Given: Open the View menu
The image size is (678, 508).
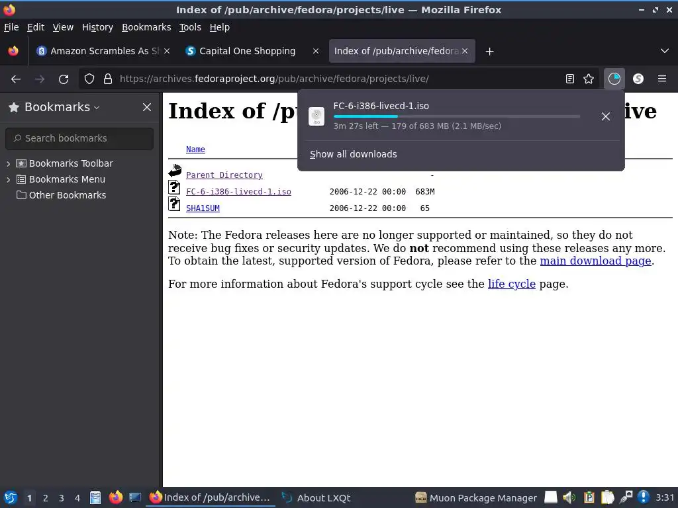Looking at the screenshot, I should 63,27.
